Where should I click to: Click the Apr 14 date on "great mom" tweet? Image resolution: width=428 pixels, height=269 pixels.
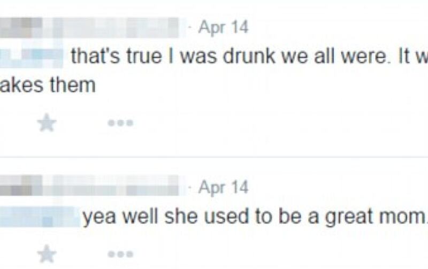(223, 188)
